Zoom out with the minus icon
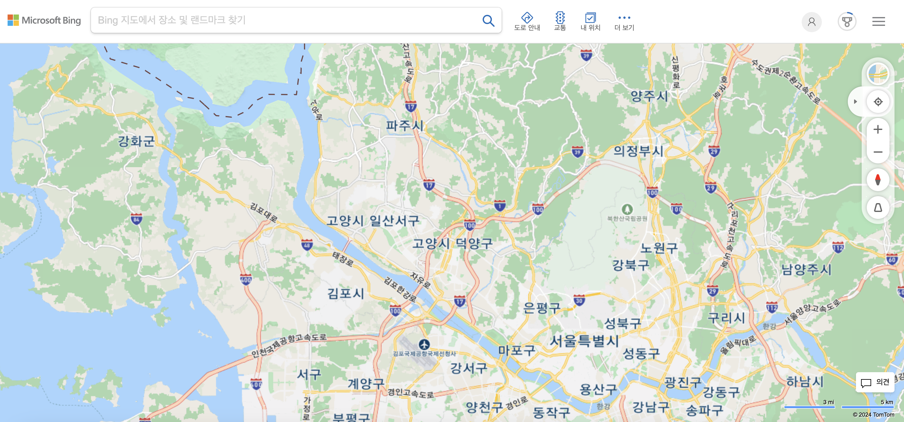 coord(878,152)
